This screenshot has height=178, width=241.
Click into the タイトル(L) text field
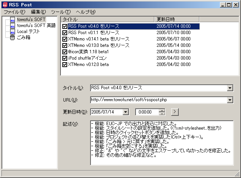pyautogui.click(x=159, y=88)
